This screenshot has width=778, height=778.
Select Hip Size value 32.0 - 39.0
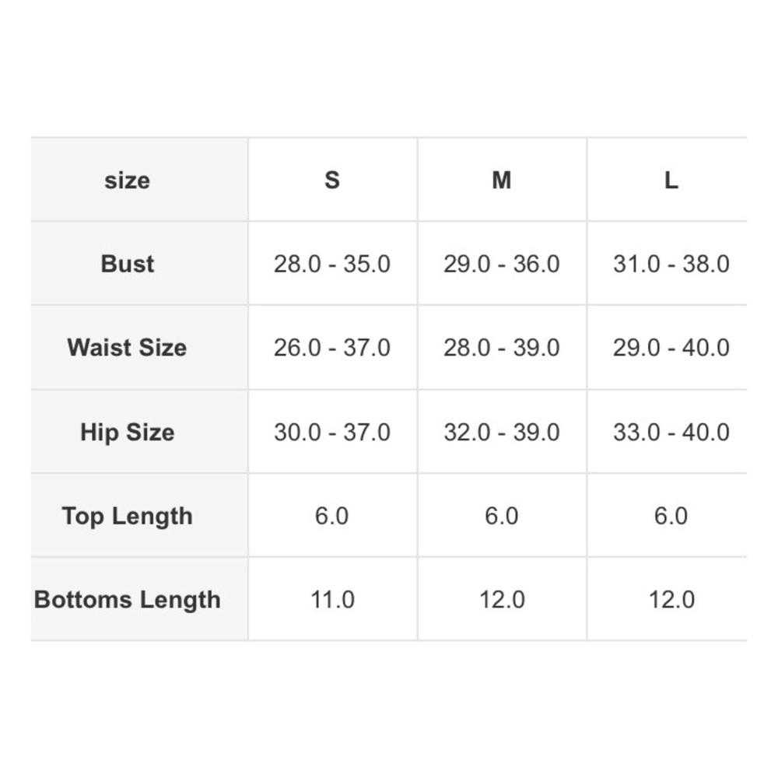(502, 432)
